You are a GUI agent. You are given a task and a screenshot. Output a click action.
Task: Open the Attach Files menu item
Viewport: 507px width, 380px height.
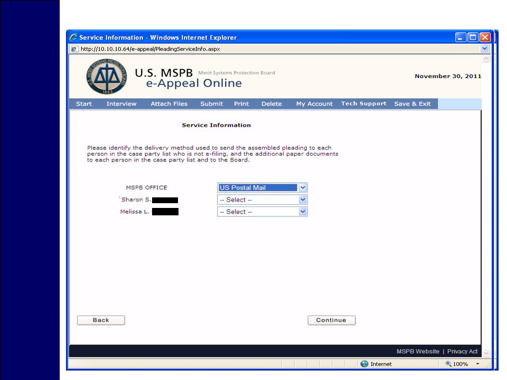[x=169, y=104]
